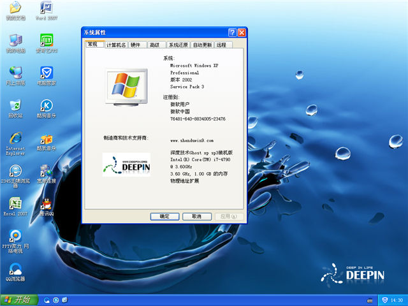The width and height of the screenshot is (408, 306).
Task: Click the Windows XP logo monitor image
Action: click(126, 87)
